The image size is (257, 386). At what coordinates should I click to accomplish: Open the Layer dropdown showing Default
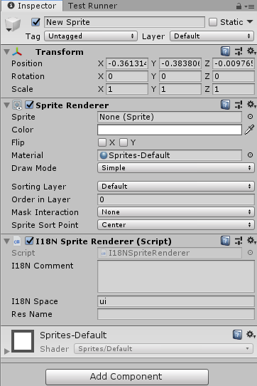212,36
